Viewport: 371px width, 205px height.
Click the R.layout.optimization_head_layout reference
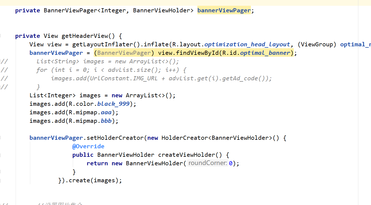[247, 44]
